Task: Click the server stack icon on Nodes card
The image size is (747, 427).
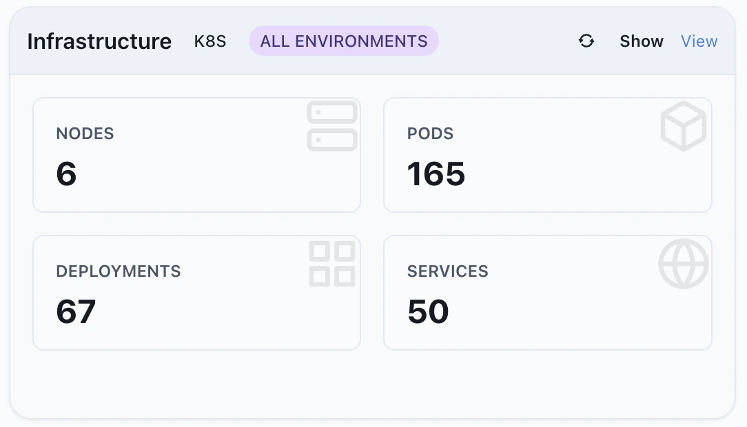Action: [332, 125]
